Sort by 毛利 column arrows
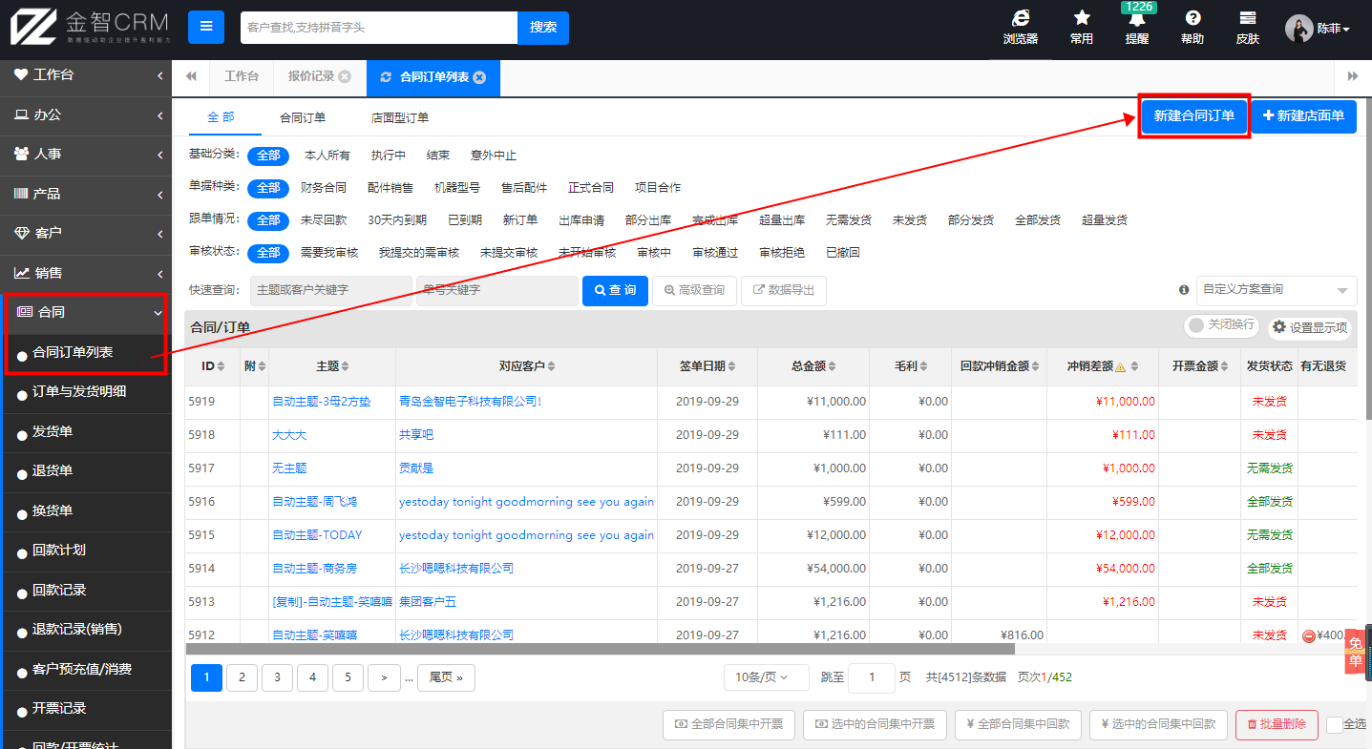 click(x=923, y=366)
